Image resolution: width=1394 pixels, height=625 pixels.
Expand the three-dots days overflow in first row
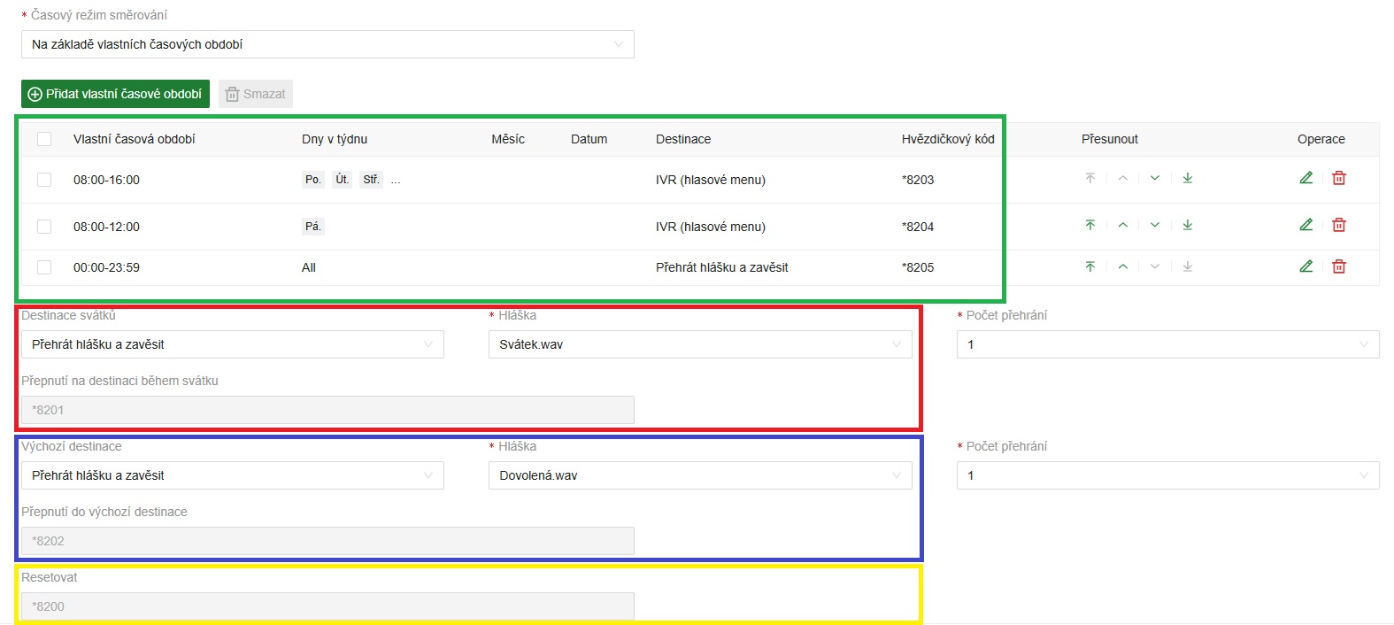point(396,180)
